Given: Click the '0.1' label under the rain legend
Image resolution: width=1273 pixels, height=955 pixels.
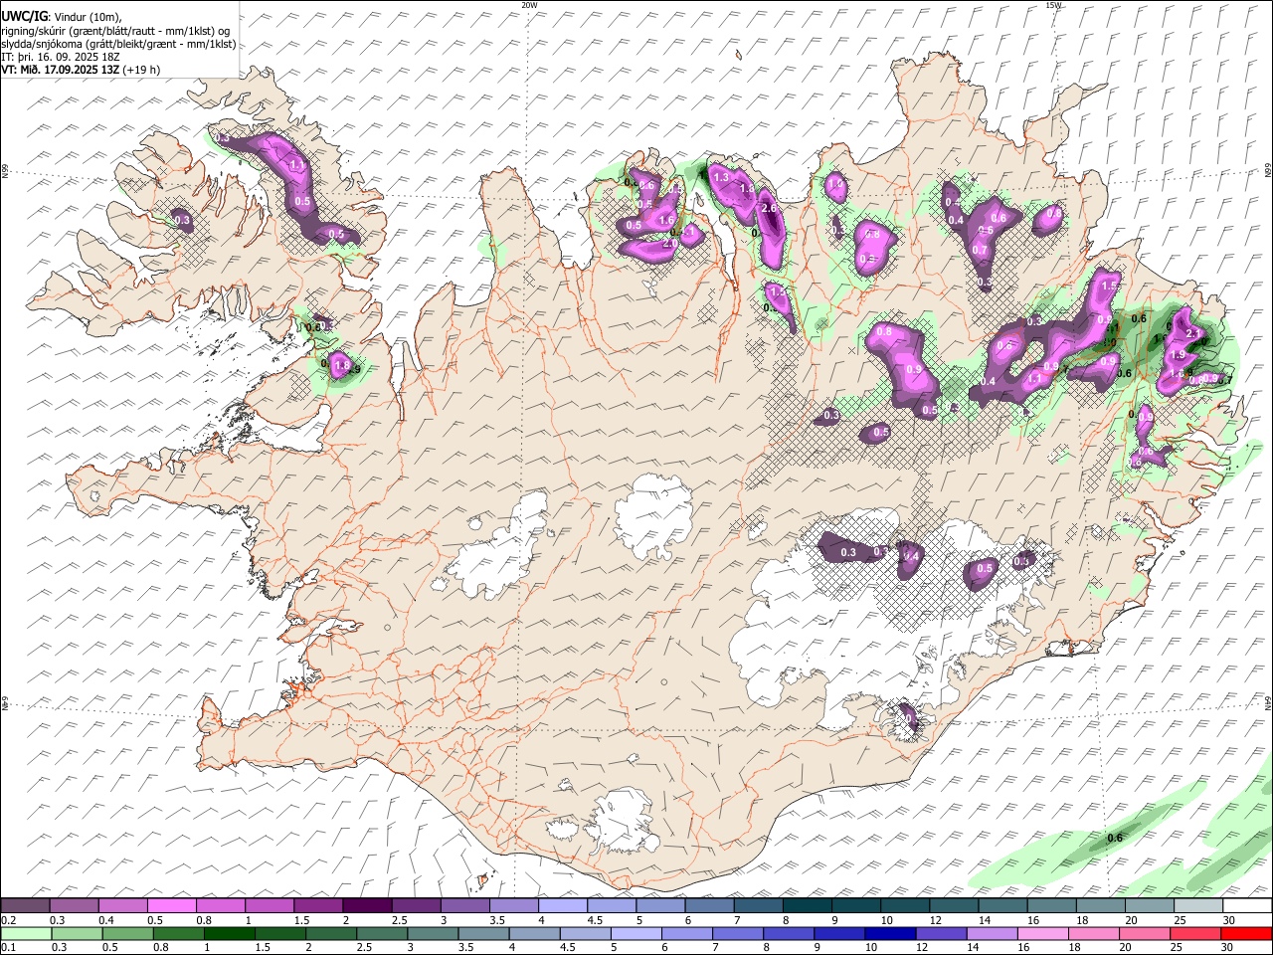Looking at the screenshot, I should pyautogui.click(x=9, y=947).
